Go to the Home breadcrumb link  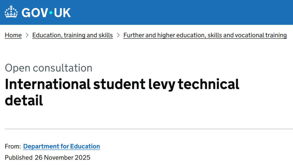tap(13, 35)
